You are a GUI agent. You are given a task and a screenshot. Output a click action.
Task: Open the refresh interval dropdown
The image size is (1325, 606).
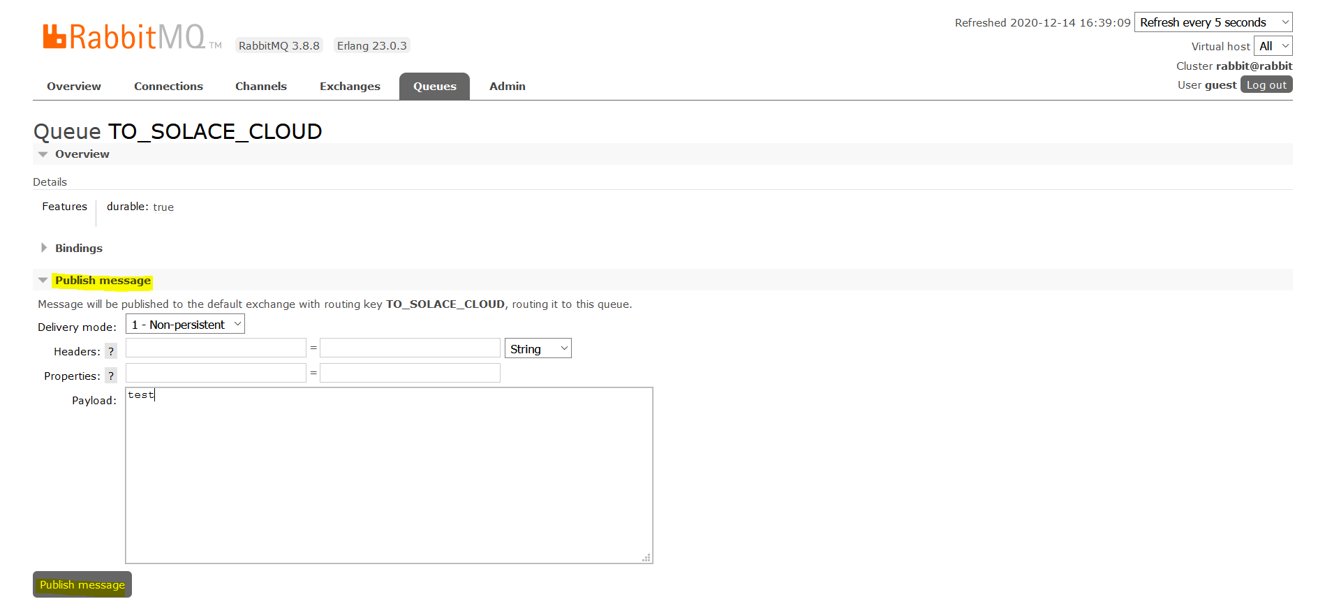pyautogui.click(x=1213, y=22)
